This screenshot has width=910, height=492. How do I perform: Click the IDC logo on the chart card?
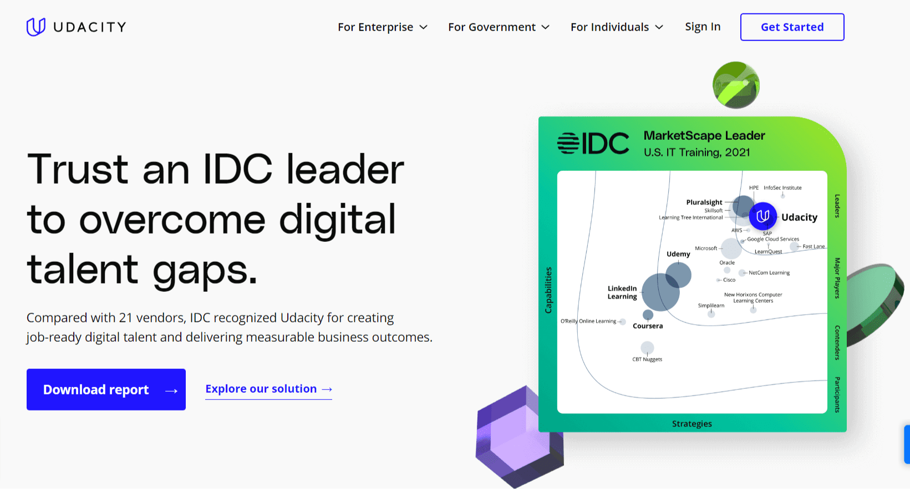coord(593,143)
